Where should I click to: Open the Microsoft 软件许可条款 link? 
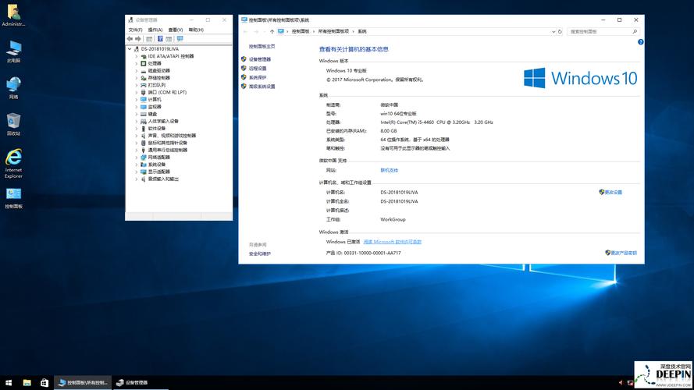392,242
